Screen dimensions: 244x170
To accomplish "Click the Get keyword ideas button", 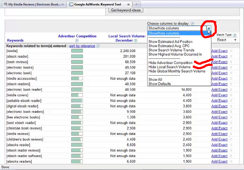I will [126, 10].
